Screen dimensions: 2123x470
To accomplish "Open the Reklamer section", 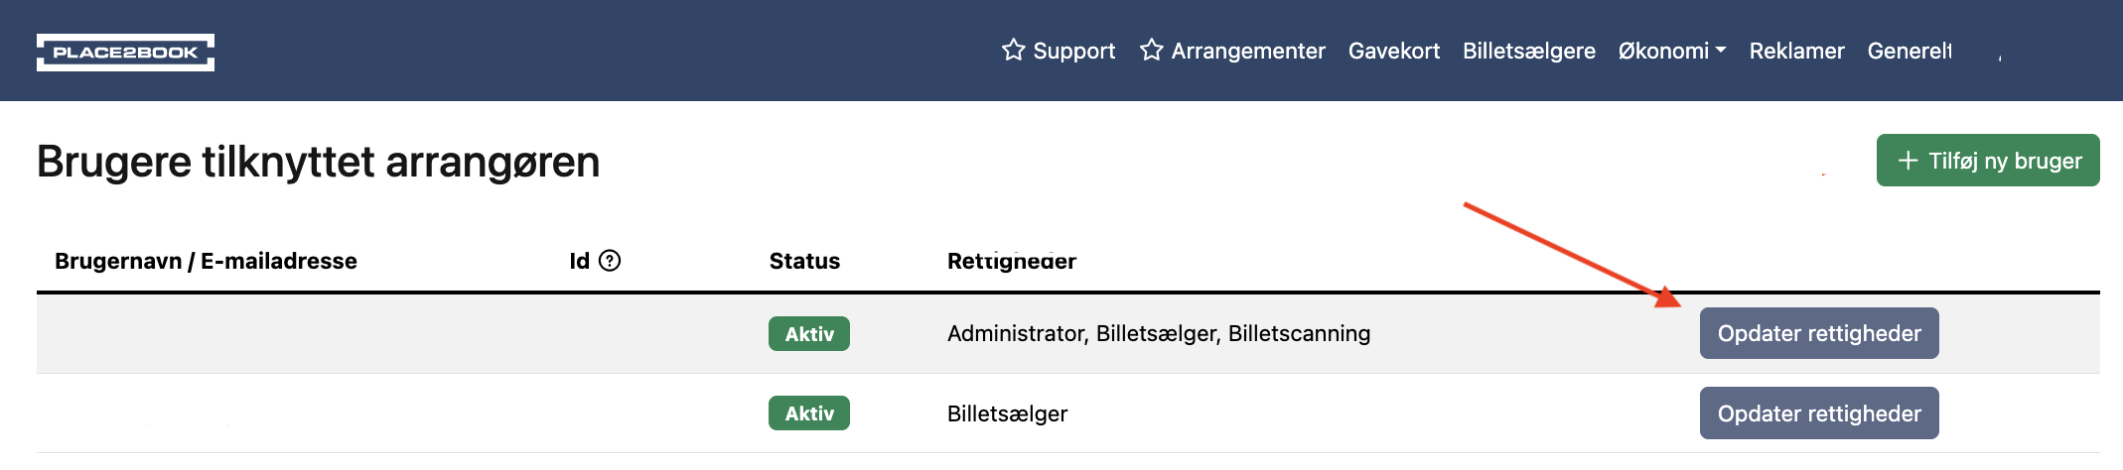I will coord(1796,51).
